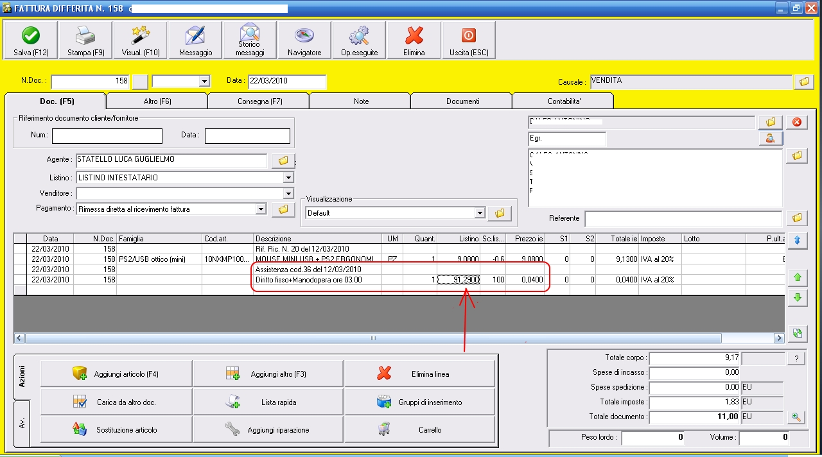Open the Visual. (F10) preview
822x457 pixels.
141,40
